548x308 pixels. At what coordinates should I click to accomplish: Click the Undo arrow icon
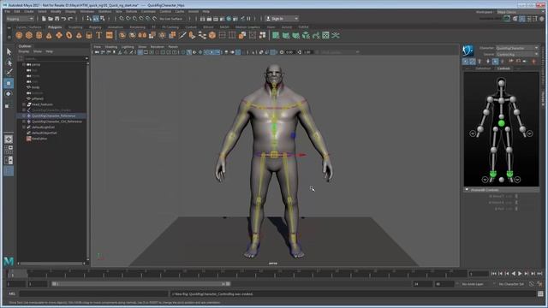click(63, 19)
